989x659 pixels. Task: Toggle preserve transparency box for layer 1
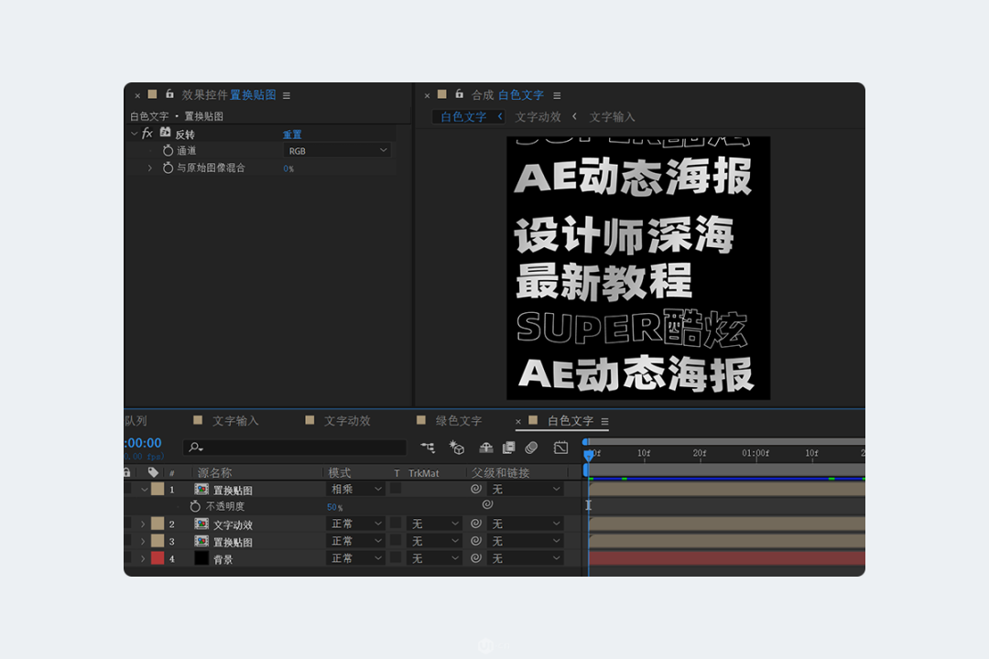[x=396, y=488]
